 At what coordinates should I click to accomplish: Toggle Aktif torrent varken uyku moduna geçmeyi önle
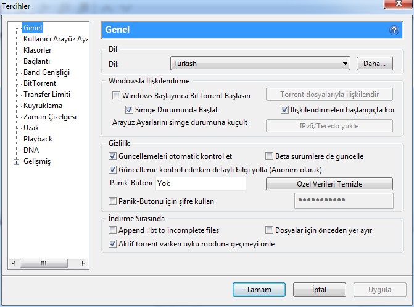pyautogui.click(x=112, y=243)
